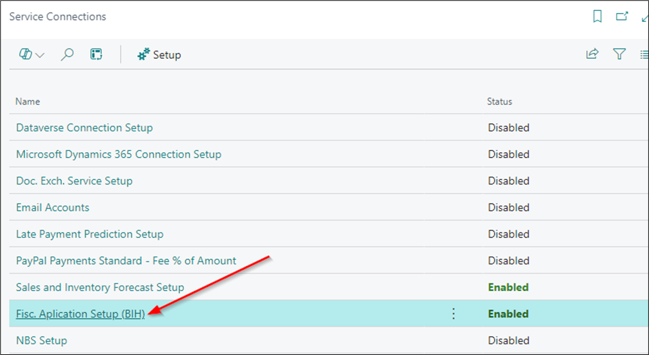649x355 pixels.
Task: Select Doc. Exch. Service Setup
Action: pyautogui.click(x=74, y=181)
